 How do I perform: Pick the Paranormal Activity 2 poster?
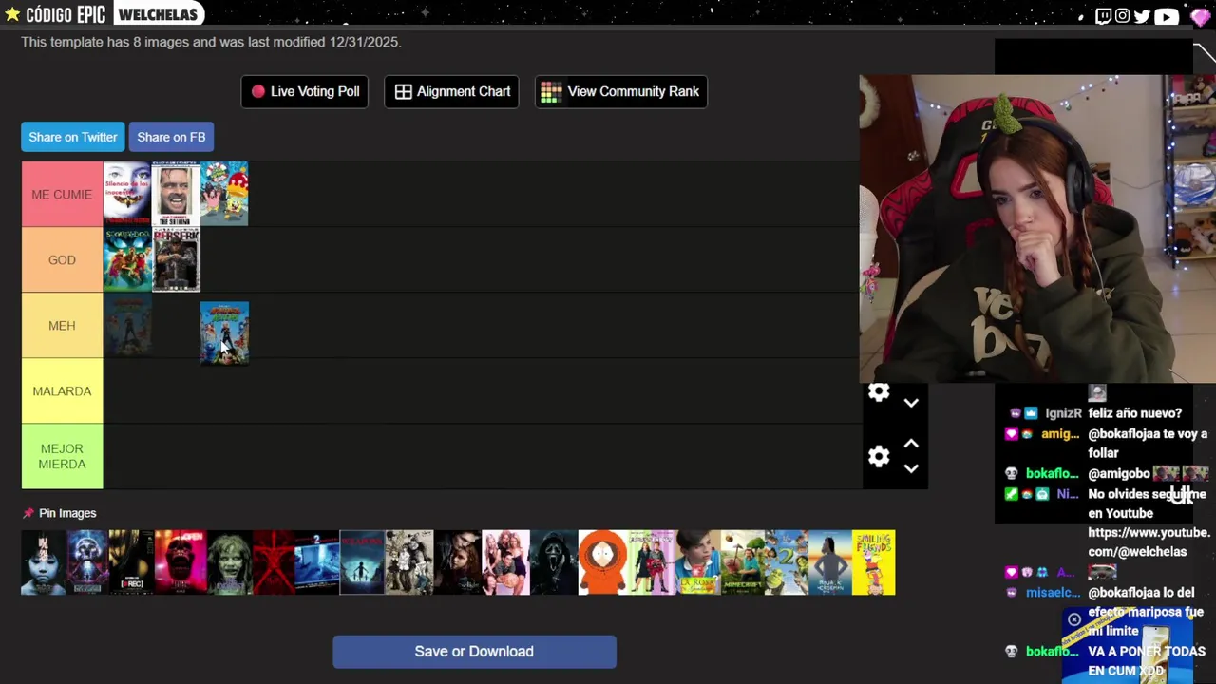[x=317, y=562]
